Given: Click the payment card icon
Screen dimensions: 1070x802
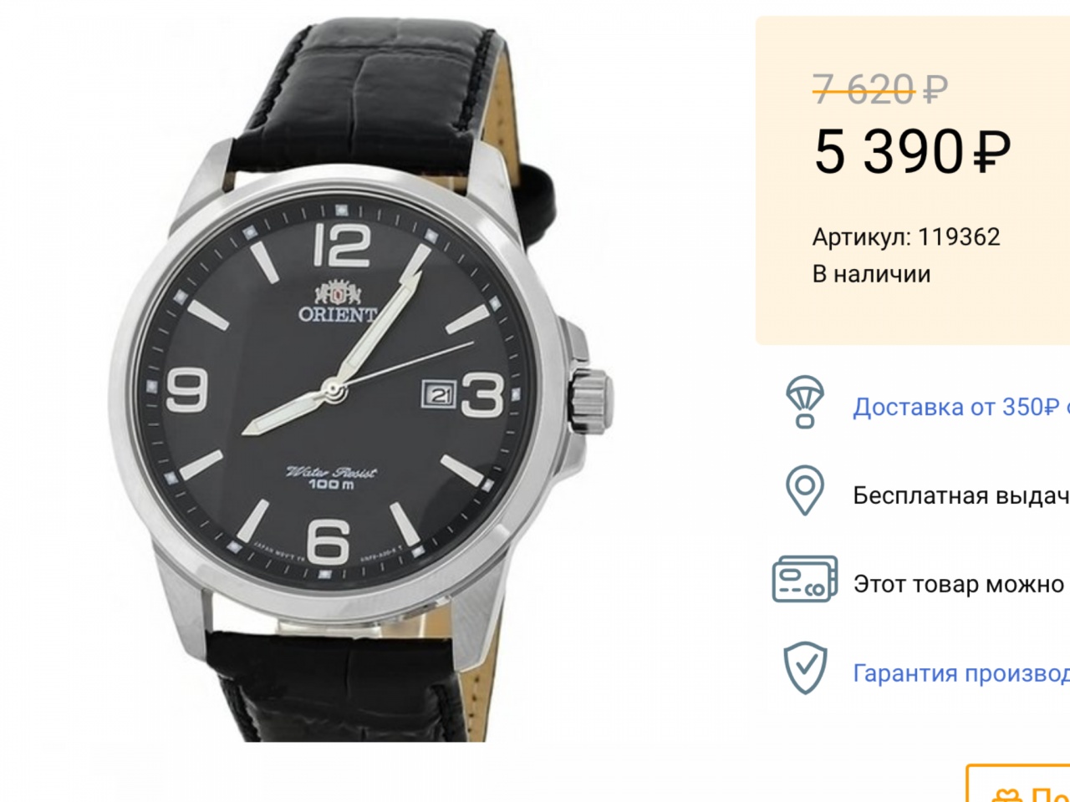Looking at the screenshot, I should [x=804, y=580].
